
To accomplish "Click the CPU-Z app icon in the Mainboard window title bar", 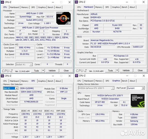I will coord(76,2).
